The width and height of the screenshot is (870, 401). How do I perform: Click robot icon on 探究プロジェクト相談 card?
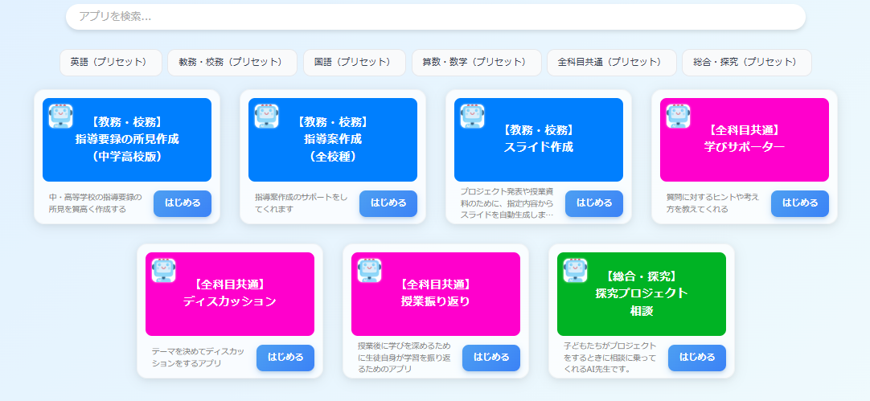coord(576,271)
